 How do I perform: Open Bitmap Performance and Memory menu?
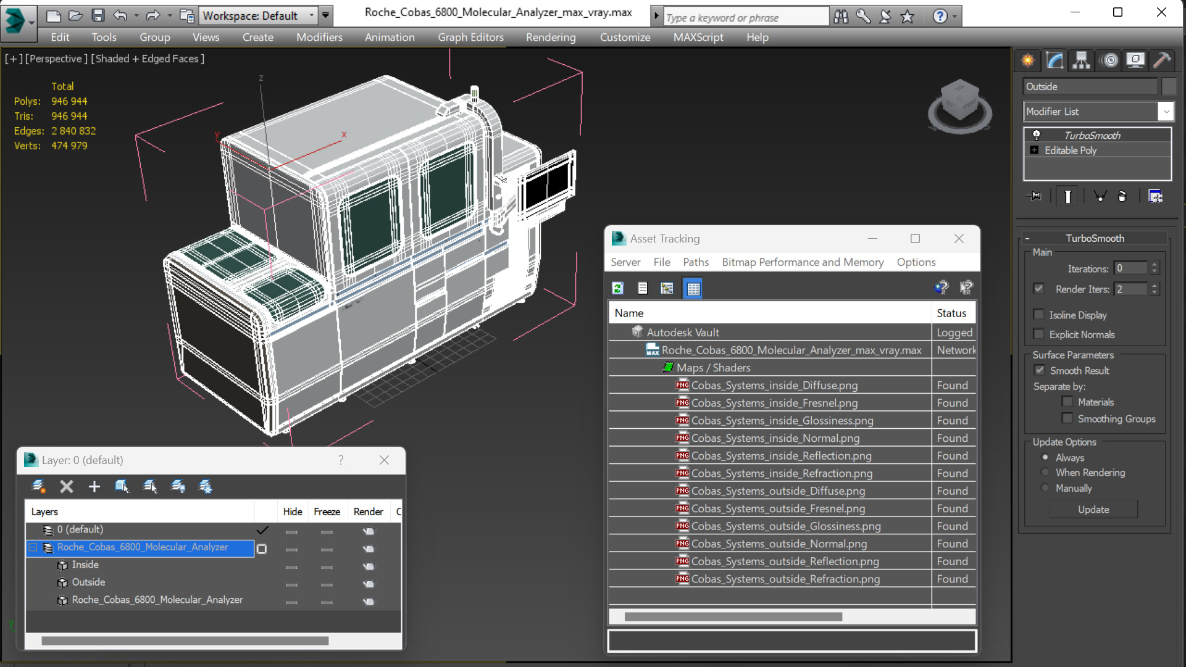(803, 262)
